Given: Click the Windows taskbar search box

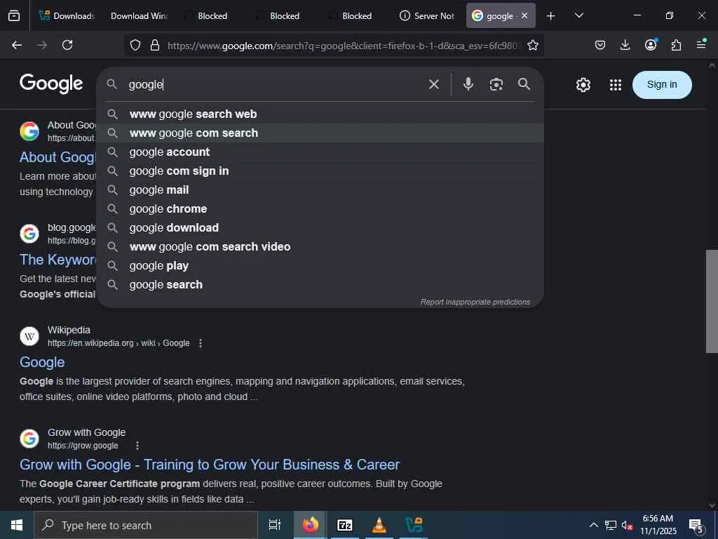Looking at the screenshot, I should pyautogui.click(x=146, y=525).
